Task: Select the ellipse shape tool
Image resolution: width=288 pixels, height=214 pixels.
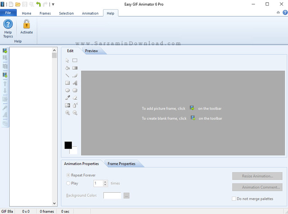Action: tap(68, 90)
